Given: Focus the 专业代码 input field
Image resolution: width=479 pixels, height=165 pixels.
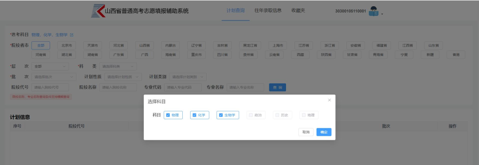Looking at the screenshot, I should click(x=183, y=87).
